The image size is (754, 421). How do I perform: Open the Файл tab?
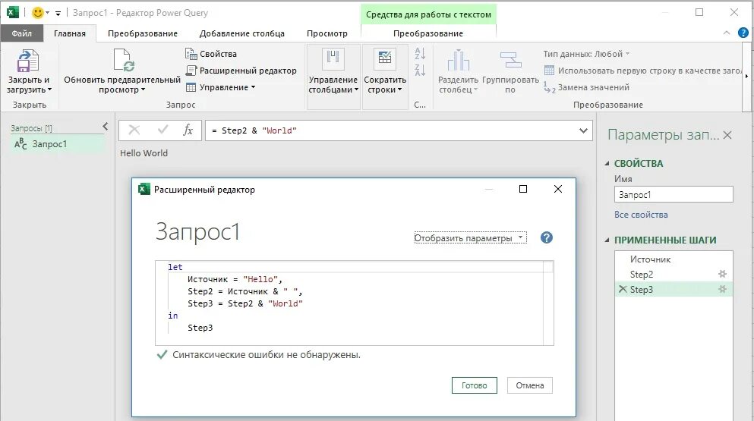pos(21,33)
